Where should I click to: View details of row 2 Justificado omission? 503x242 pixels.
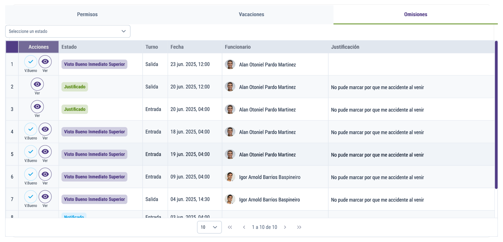(x=37, y=84)
